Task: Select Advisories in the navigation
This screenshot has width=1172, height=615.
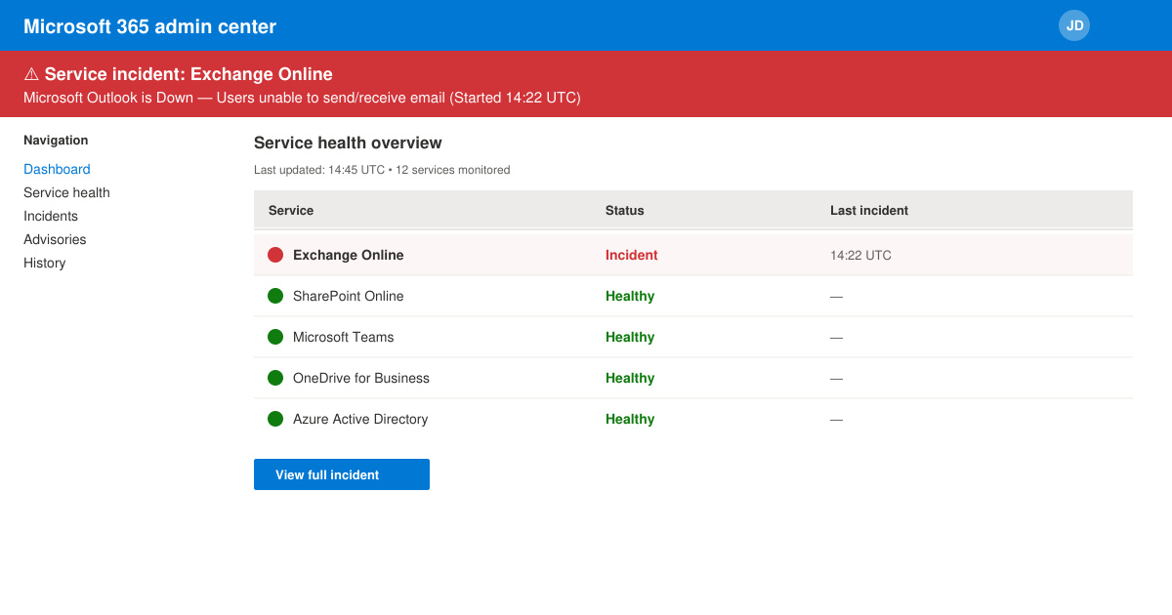Action: (x=55, y=239)
